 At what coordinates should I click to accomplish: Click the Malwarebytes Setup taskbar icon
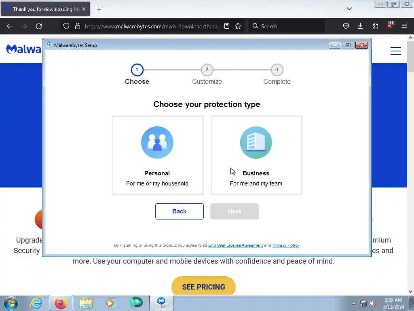pos(161,303)
